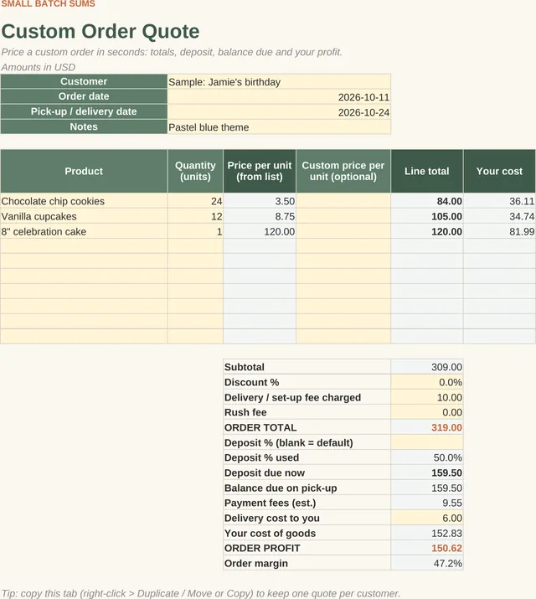Select the pick-up date cell 2026-10-24
Image resolution: width=536 pixels, height=599 pixels.
click(x=279, y=112)
